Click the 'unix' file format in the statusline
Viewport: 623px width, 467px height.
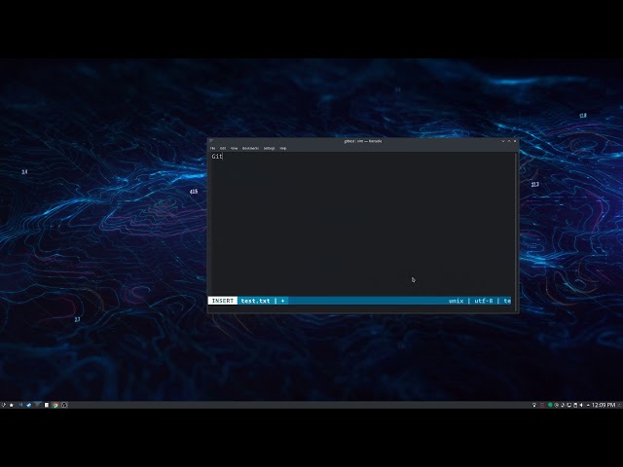pos(457,301)
